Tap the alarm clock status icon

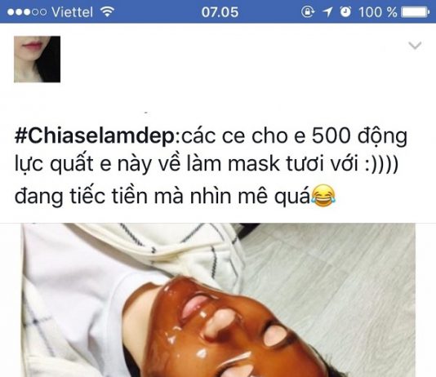[x=345, y=12]
